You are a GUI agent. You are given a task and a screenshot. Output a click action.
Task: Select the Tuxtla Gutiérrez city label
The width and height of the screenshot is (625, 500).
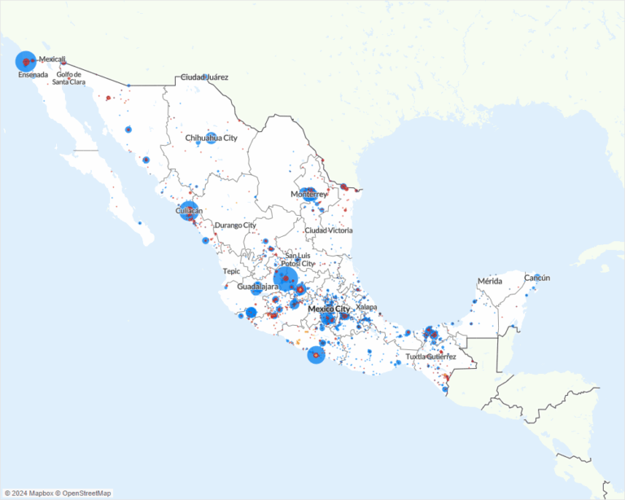431,357
